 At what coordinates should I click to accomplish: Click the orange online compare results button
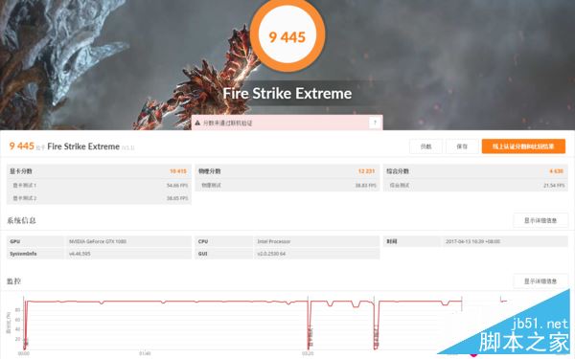point(523,146)
